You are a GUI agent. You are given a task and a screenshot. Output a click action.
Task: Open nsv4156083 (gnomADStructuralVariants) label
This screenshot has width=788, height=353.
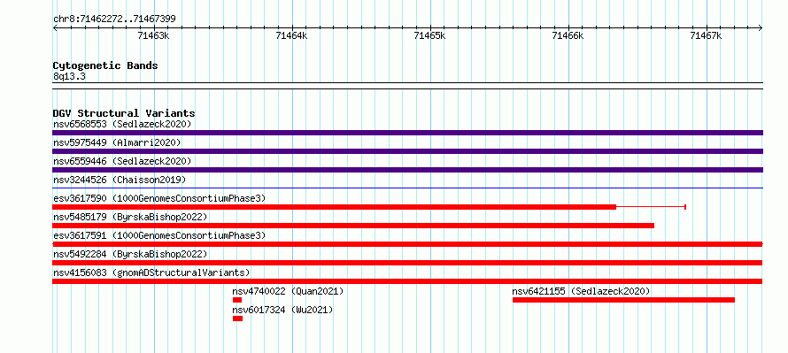click(151, 272)
